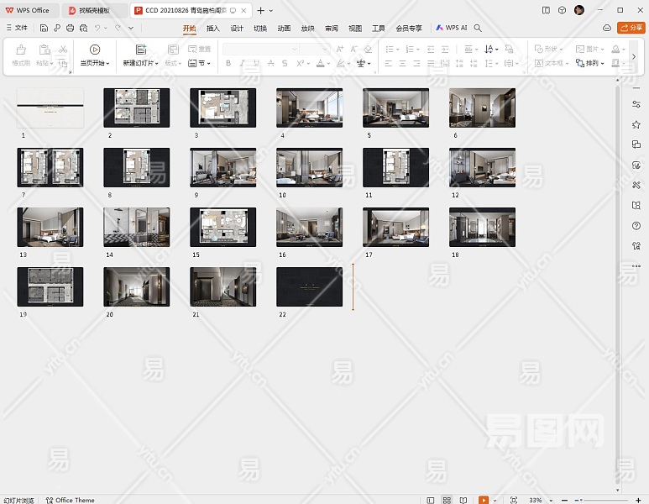
Task: Switch to slide sorter view icon
Action: (447, 500)
